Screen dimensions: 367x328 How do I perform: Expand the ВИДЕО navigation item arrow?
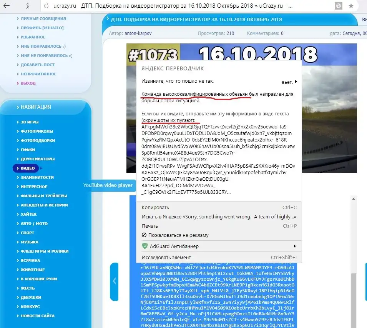tap(41, 168)
